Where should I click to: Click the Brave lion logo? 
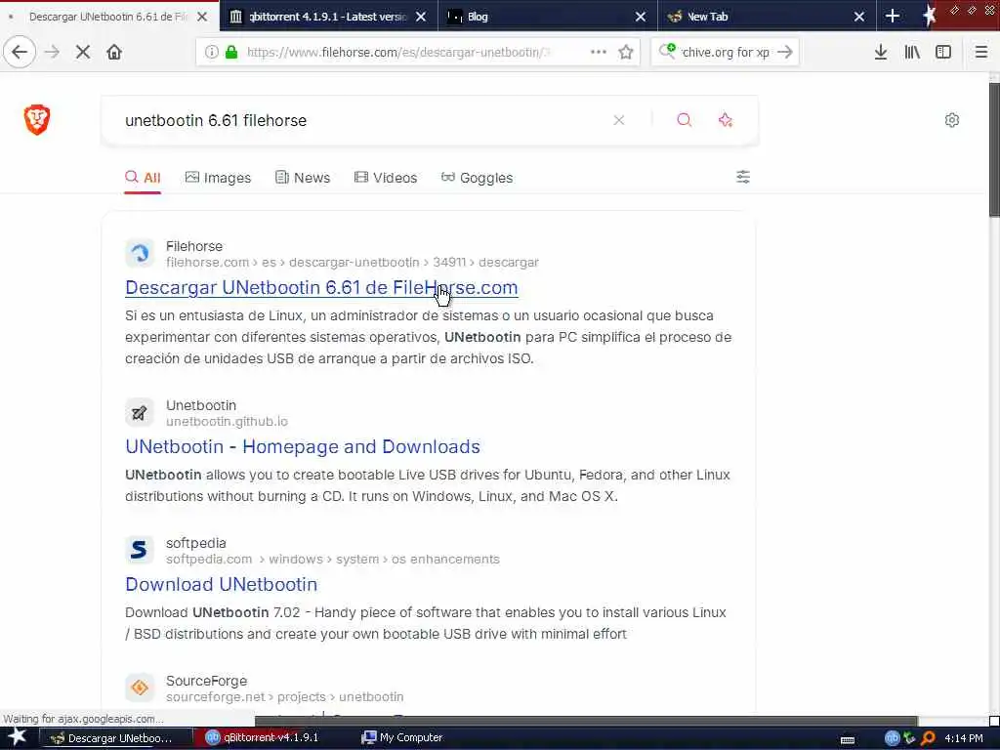coord(37,120)
